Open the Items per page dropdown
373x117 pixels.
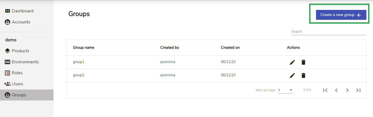point(285,90)
